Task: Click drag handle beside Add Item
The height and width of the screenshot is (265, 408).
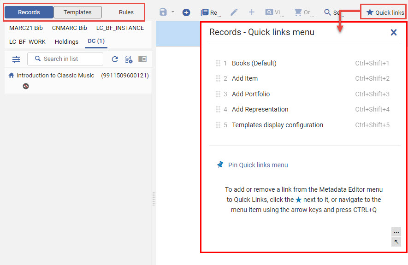Action: pos(218,78)
